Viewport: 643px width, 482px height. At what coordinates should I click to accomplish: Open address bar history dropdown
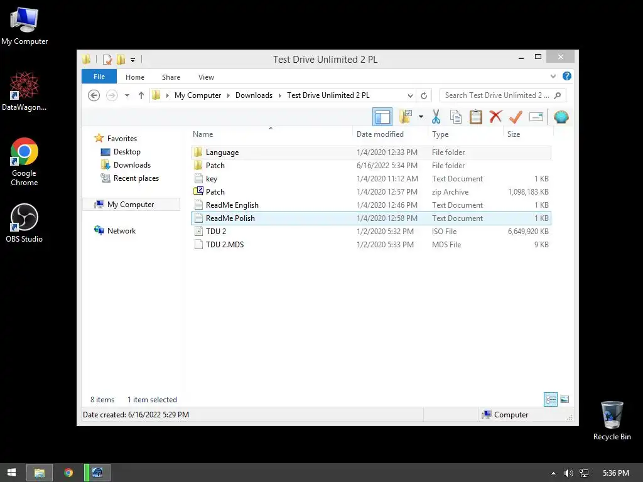coord(410,95)
